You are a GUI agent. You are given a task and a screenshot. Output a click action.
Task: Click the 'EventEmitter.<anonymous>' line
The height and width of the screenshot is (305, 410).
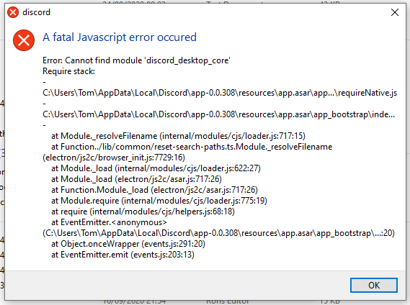109,222
